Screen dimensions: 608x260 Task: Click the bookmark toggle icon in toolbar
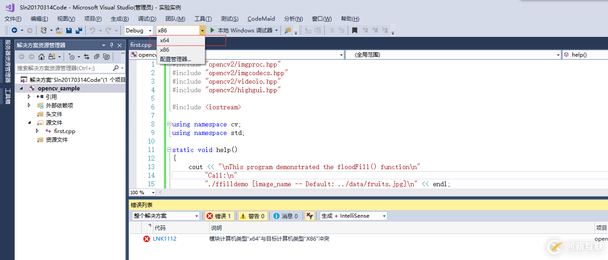[x=355, y=30]
